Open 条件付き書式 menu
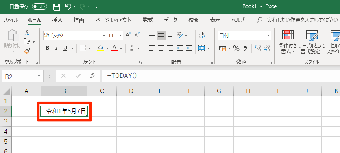This screenshot has height=153, width=340. click(x=288, y=42)
